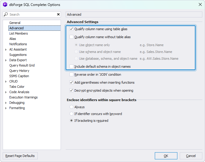Expand the AI Assistant tree node
Image resolution: width=205 pixels, height=162 pixels.
tap(6, 50)
